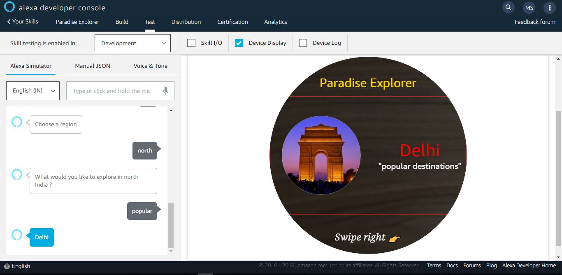This screenshot has height=275, width=562.
Task: Uncheck the Device Display checkbox
Action: [239, 43]
